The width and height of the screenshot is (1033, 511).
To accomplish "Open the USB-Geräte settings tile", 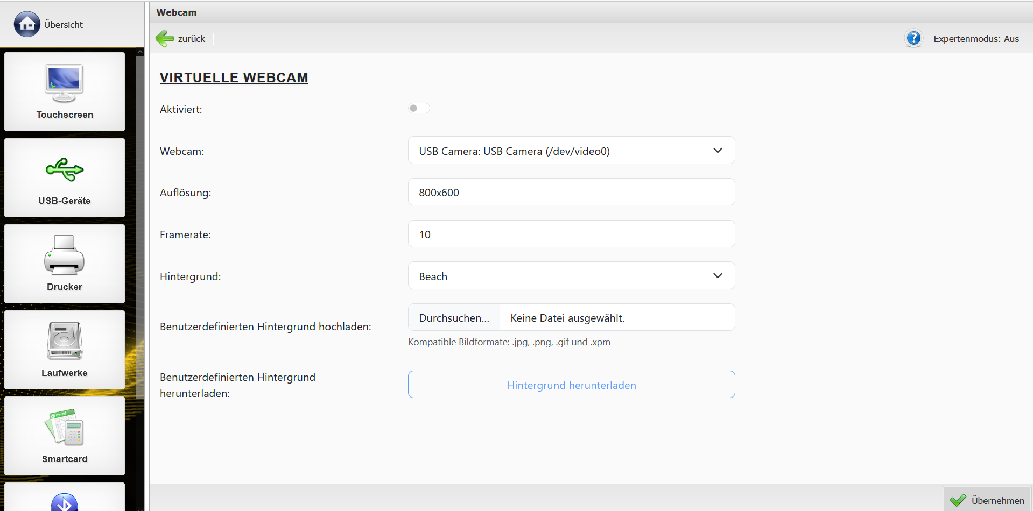I will (65, 178).
